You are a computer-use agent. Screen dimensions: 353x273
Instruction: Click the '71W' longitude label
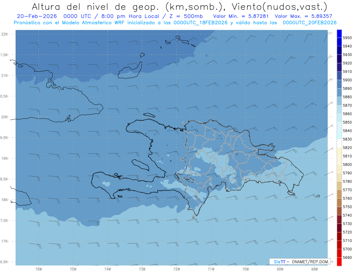coord(211,269)
